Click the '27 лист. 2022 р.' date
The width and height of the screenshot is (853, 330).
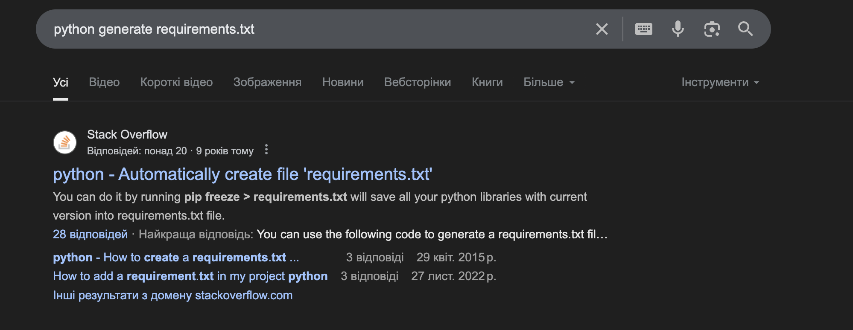click(x=453, y=276)
